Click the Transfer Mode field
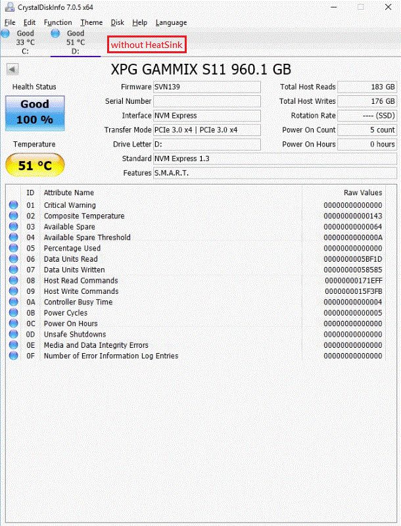The height and width of the screenshot is (526, 401). (x=207, y=130)
